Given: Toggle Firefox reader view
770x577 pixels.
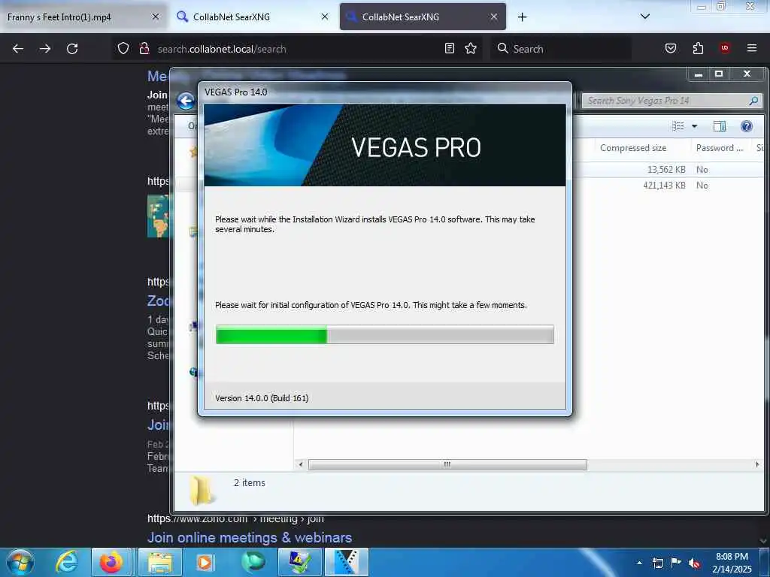Looking at the screenshot, I should 450,48.
